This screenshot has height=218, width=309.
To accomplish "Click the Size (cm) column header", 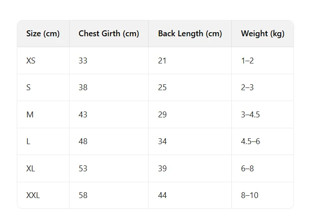I will coord(43,34).
